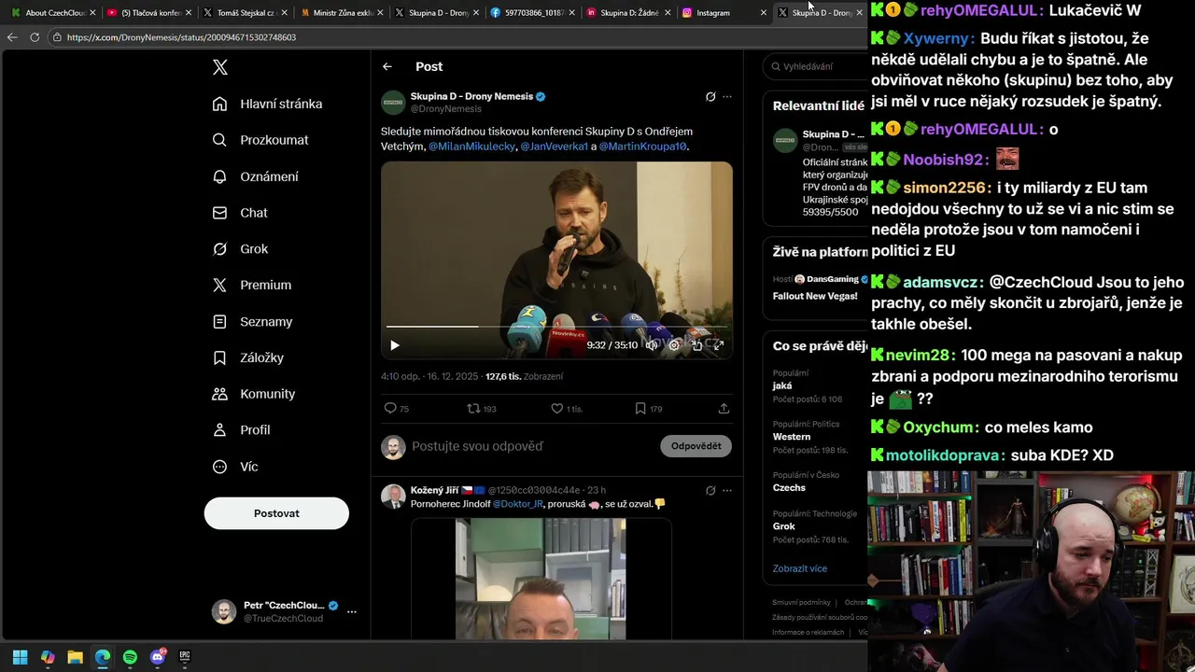
Task: Open Windows Start menu
Action: tap(20, 657)
